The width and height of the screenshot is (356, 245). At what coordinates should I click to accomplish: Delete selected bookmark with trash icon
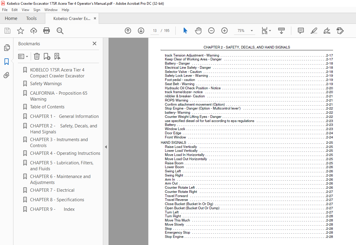(37, 56)
